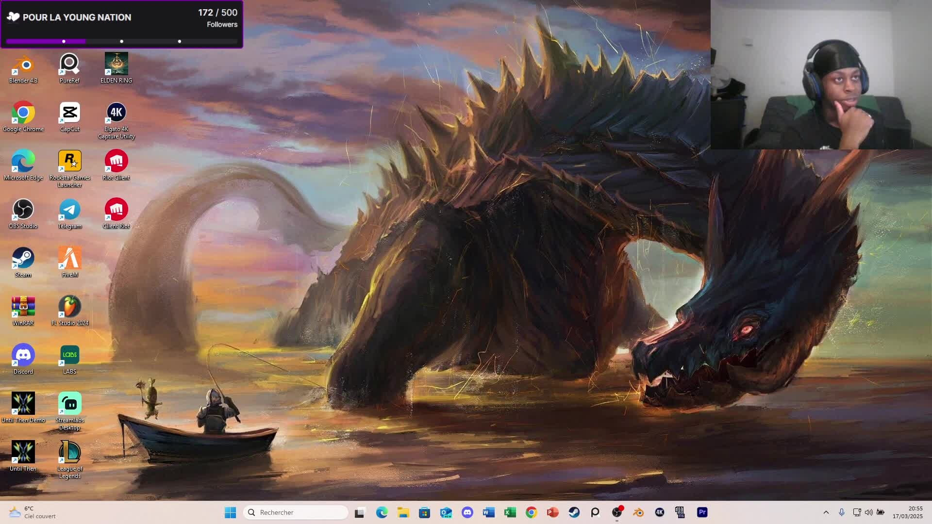Select the Until Then Demo icon

(x=23, y=408)
